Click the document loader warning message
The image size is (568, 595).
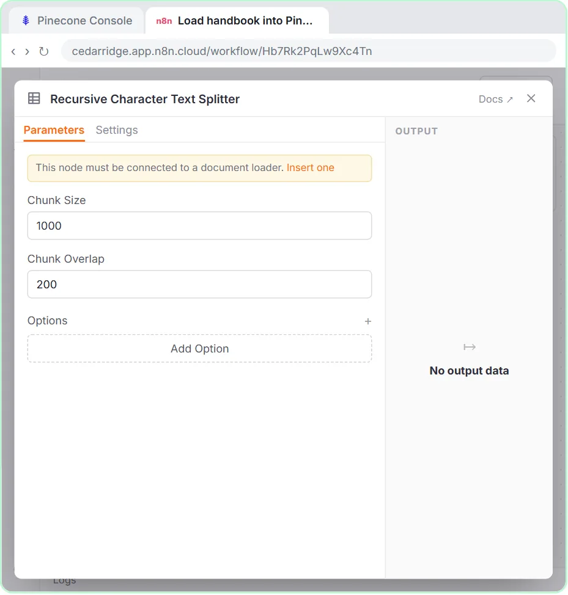(x=199, y=168)
